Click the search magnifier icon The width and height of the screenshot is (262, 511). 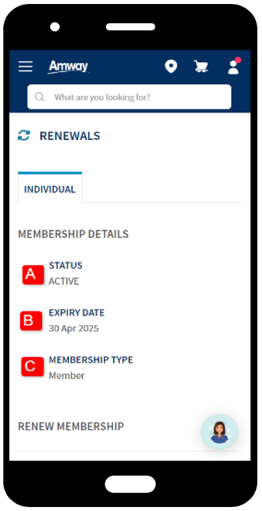point(39,97)
